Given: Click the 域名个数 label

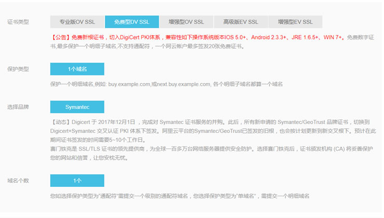Looking at the screenshot, I should (x=18, y=181).
